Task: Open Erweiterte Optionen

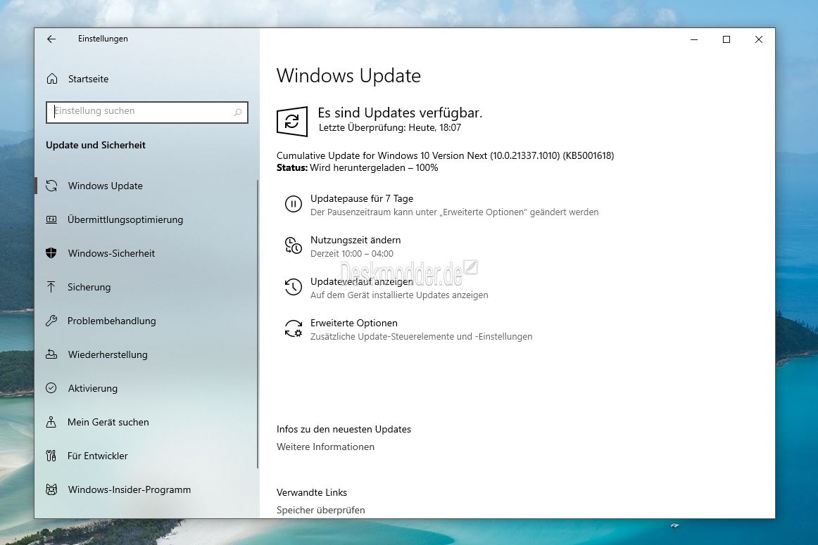Action: point(353,323)
